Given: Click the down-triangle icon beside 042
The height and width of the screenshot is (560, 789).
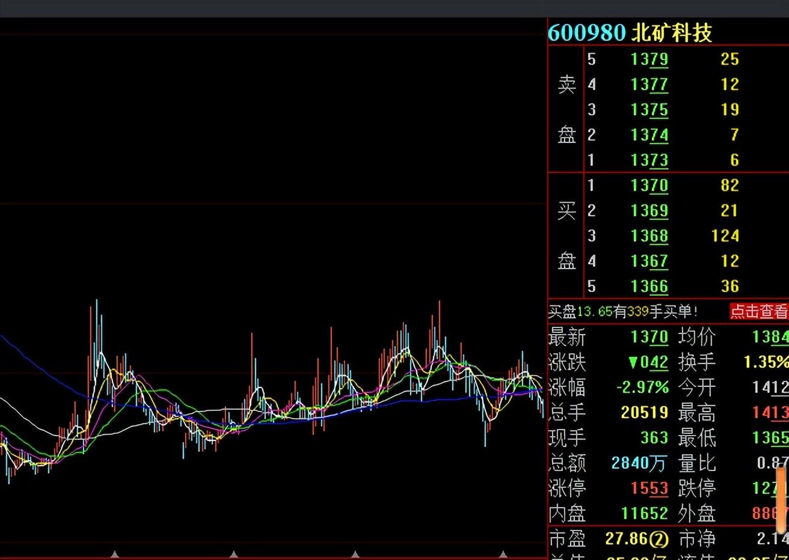Looking at the screenshot, I should (633, 363).
